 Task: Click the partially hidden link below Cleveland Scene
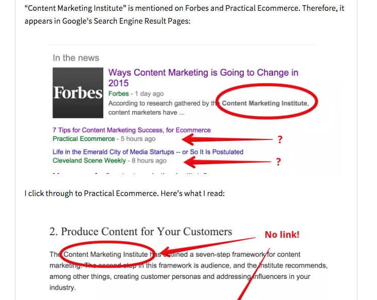pos(130,172)
